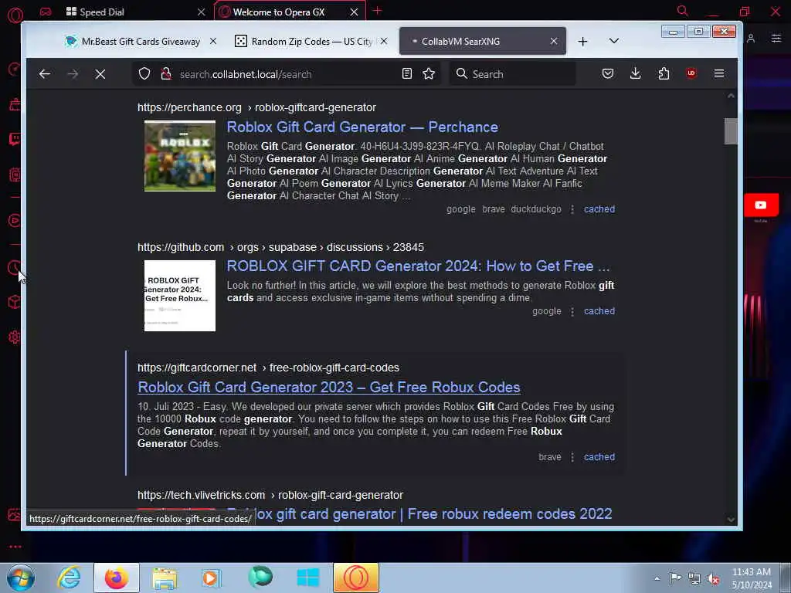
Task: Switch to Opera GX in the taskbar
Action: [356, 578]
